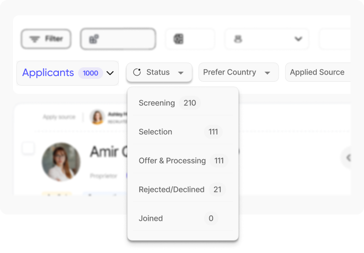364x253 pixels.
Task: Choose Selection from the status list
Action: click(183, 132)
